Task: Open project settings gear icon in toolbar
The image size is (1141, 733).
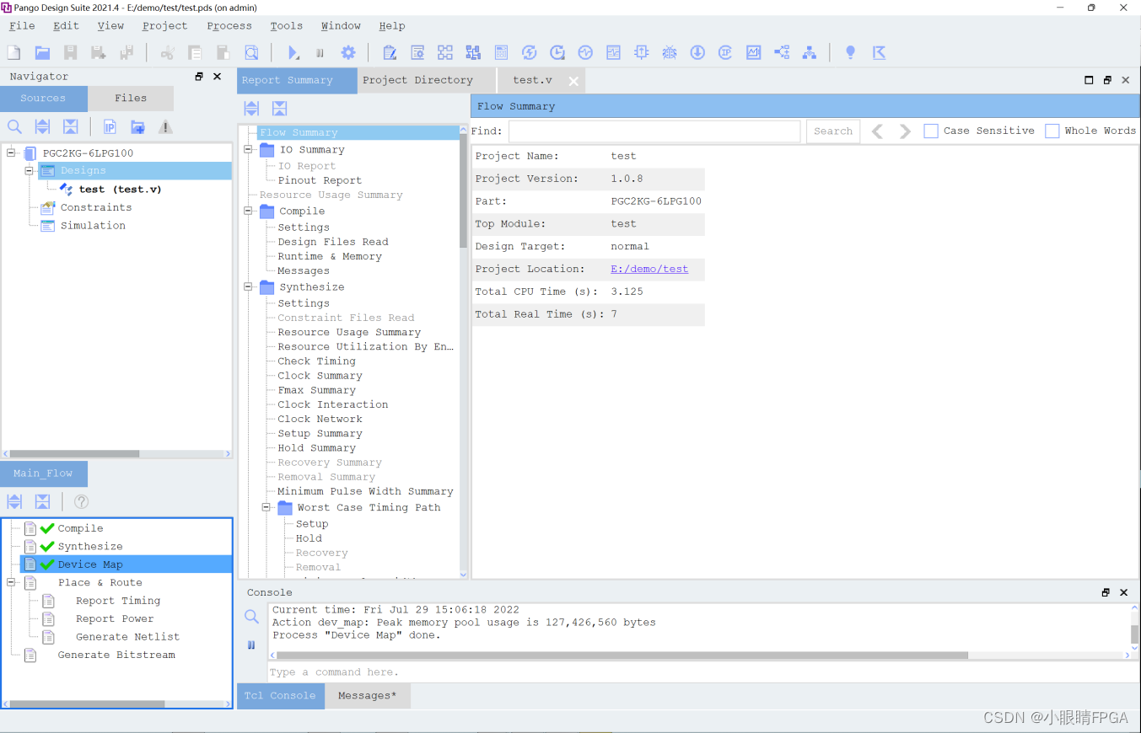Action: (347, 52)
